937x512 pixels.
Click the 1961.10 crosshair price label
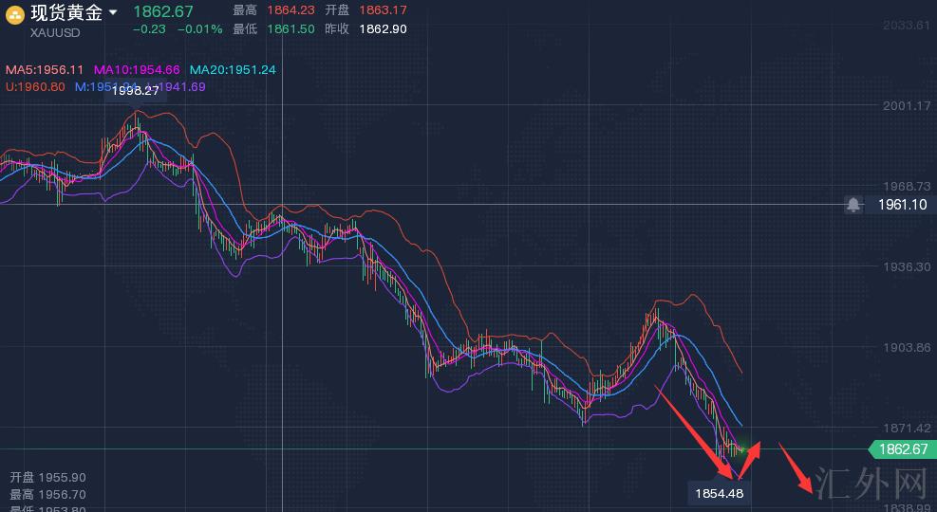(x=901, y=205)
